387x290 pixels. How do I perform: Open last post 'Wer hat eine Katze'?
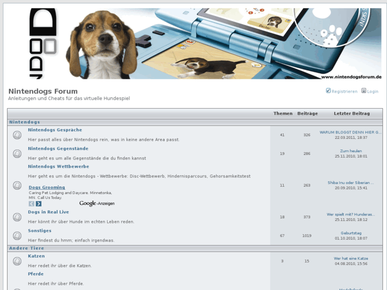351,259
